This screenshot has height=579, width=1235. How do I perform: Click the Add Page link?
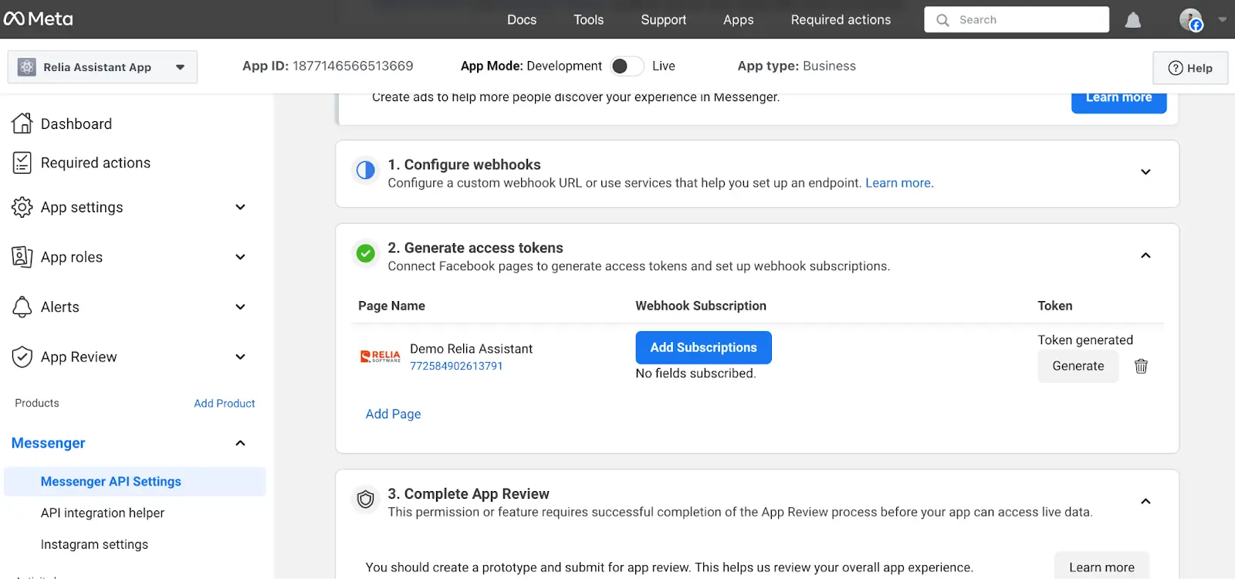coord(393,414)
